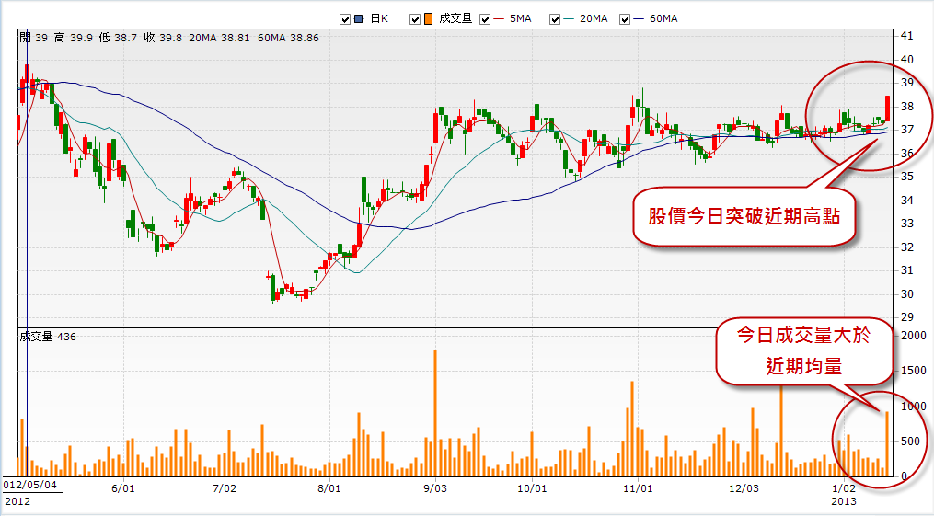The width and height of the screenshot is (934, 516).
Task: Click the 6/01 date axis label
Action: pyautogui.click(x=122, y=488)
